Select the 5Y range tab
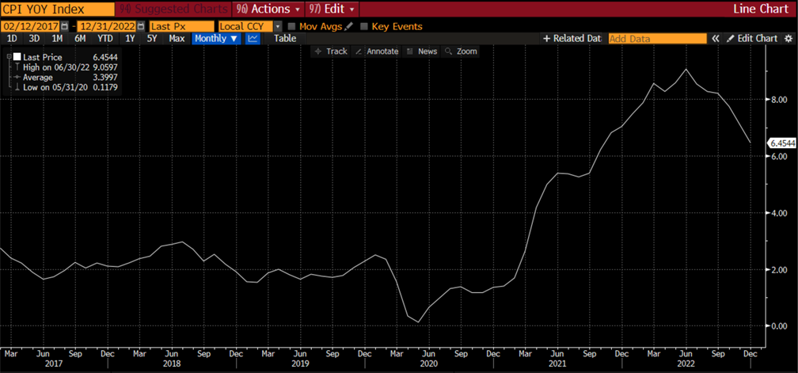This screenshot has width=798, height=373. [x=152, y=38]
